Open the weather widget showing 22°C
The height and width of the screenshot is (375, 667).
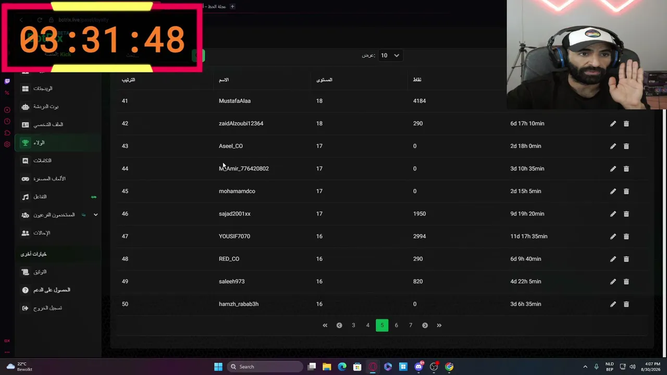coord(20,367)
